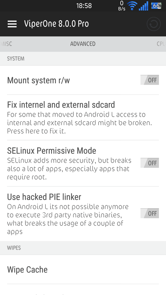Tap the SYSTEM section header
This screenshot has height=295, width=166.
point(16,59)
